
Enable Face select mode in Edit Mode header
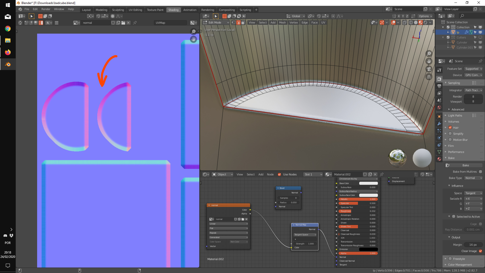click(243, 22)
